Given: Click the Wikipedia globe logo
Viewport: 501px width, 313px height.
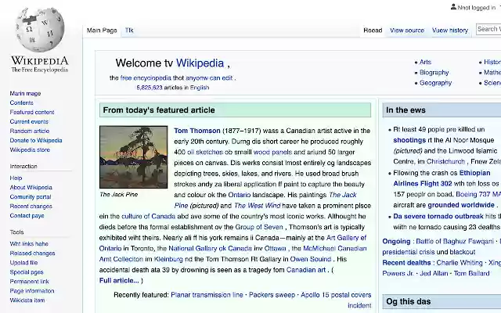Looking at the screenshot, I should pos(40,30).
